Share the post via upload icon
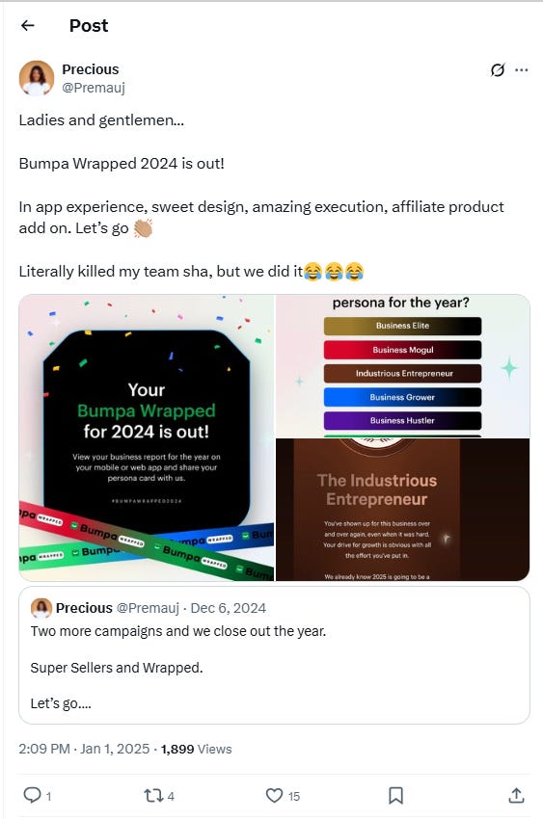This screenshot has height=819, width=543. 516,795
